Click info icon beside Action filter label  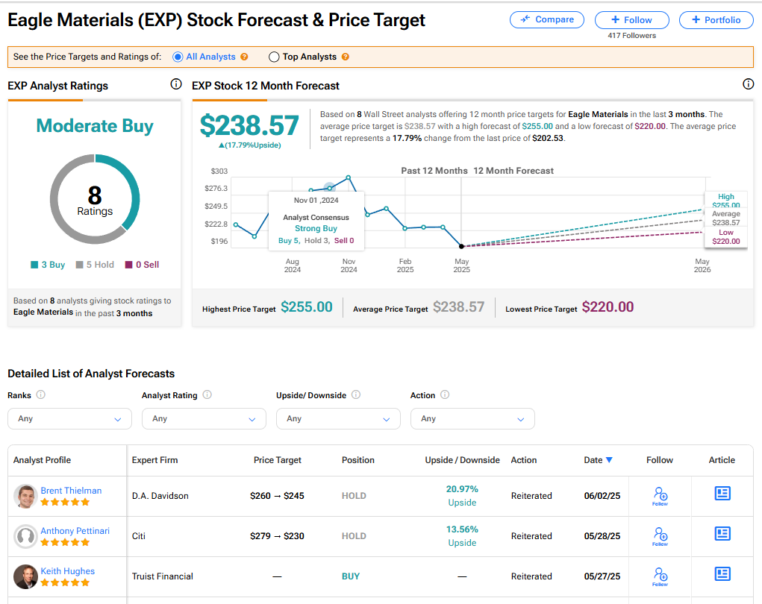[x=445, y=394]
